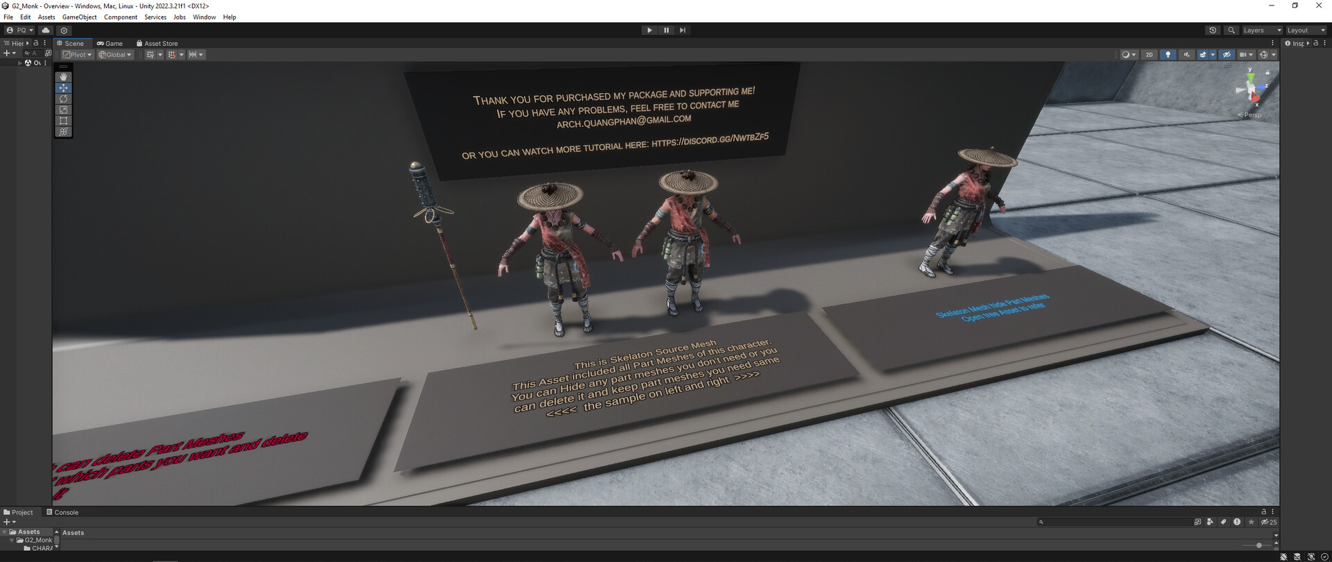Select the Move tool
Screen dimensions: 1332x562
tap(63, 88)
